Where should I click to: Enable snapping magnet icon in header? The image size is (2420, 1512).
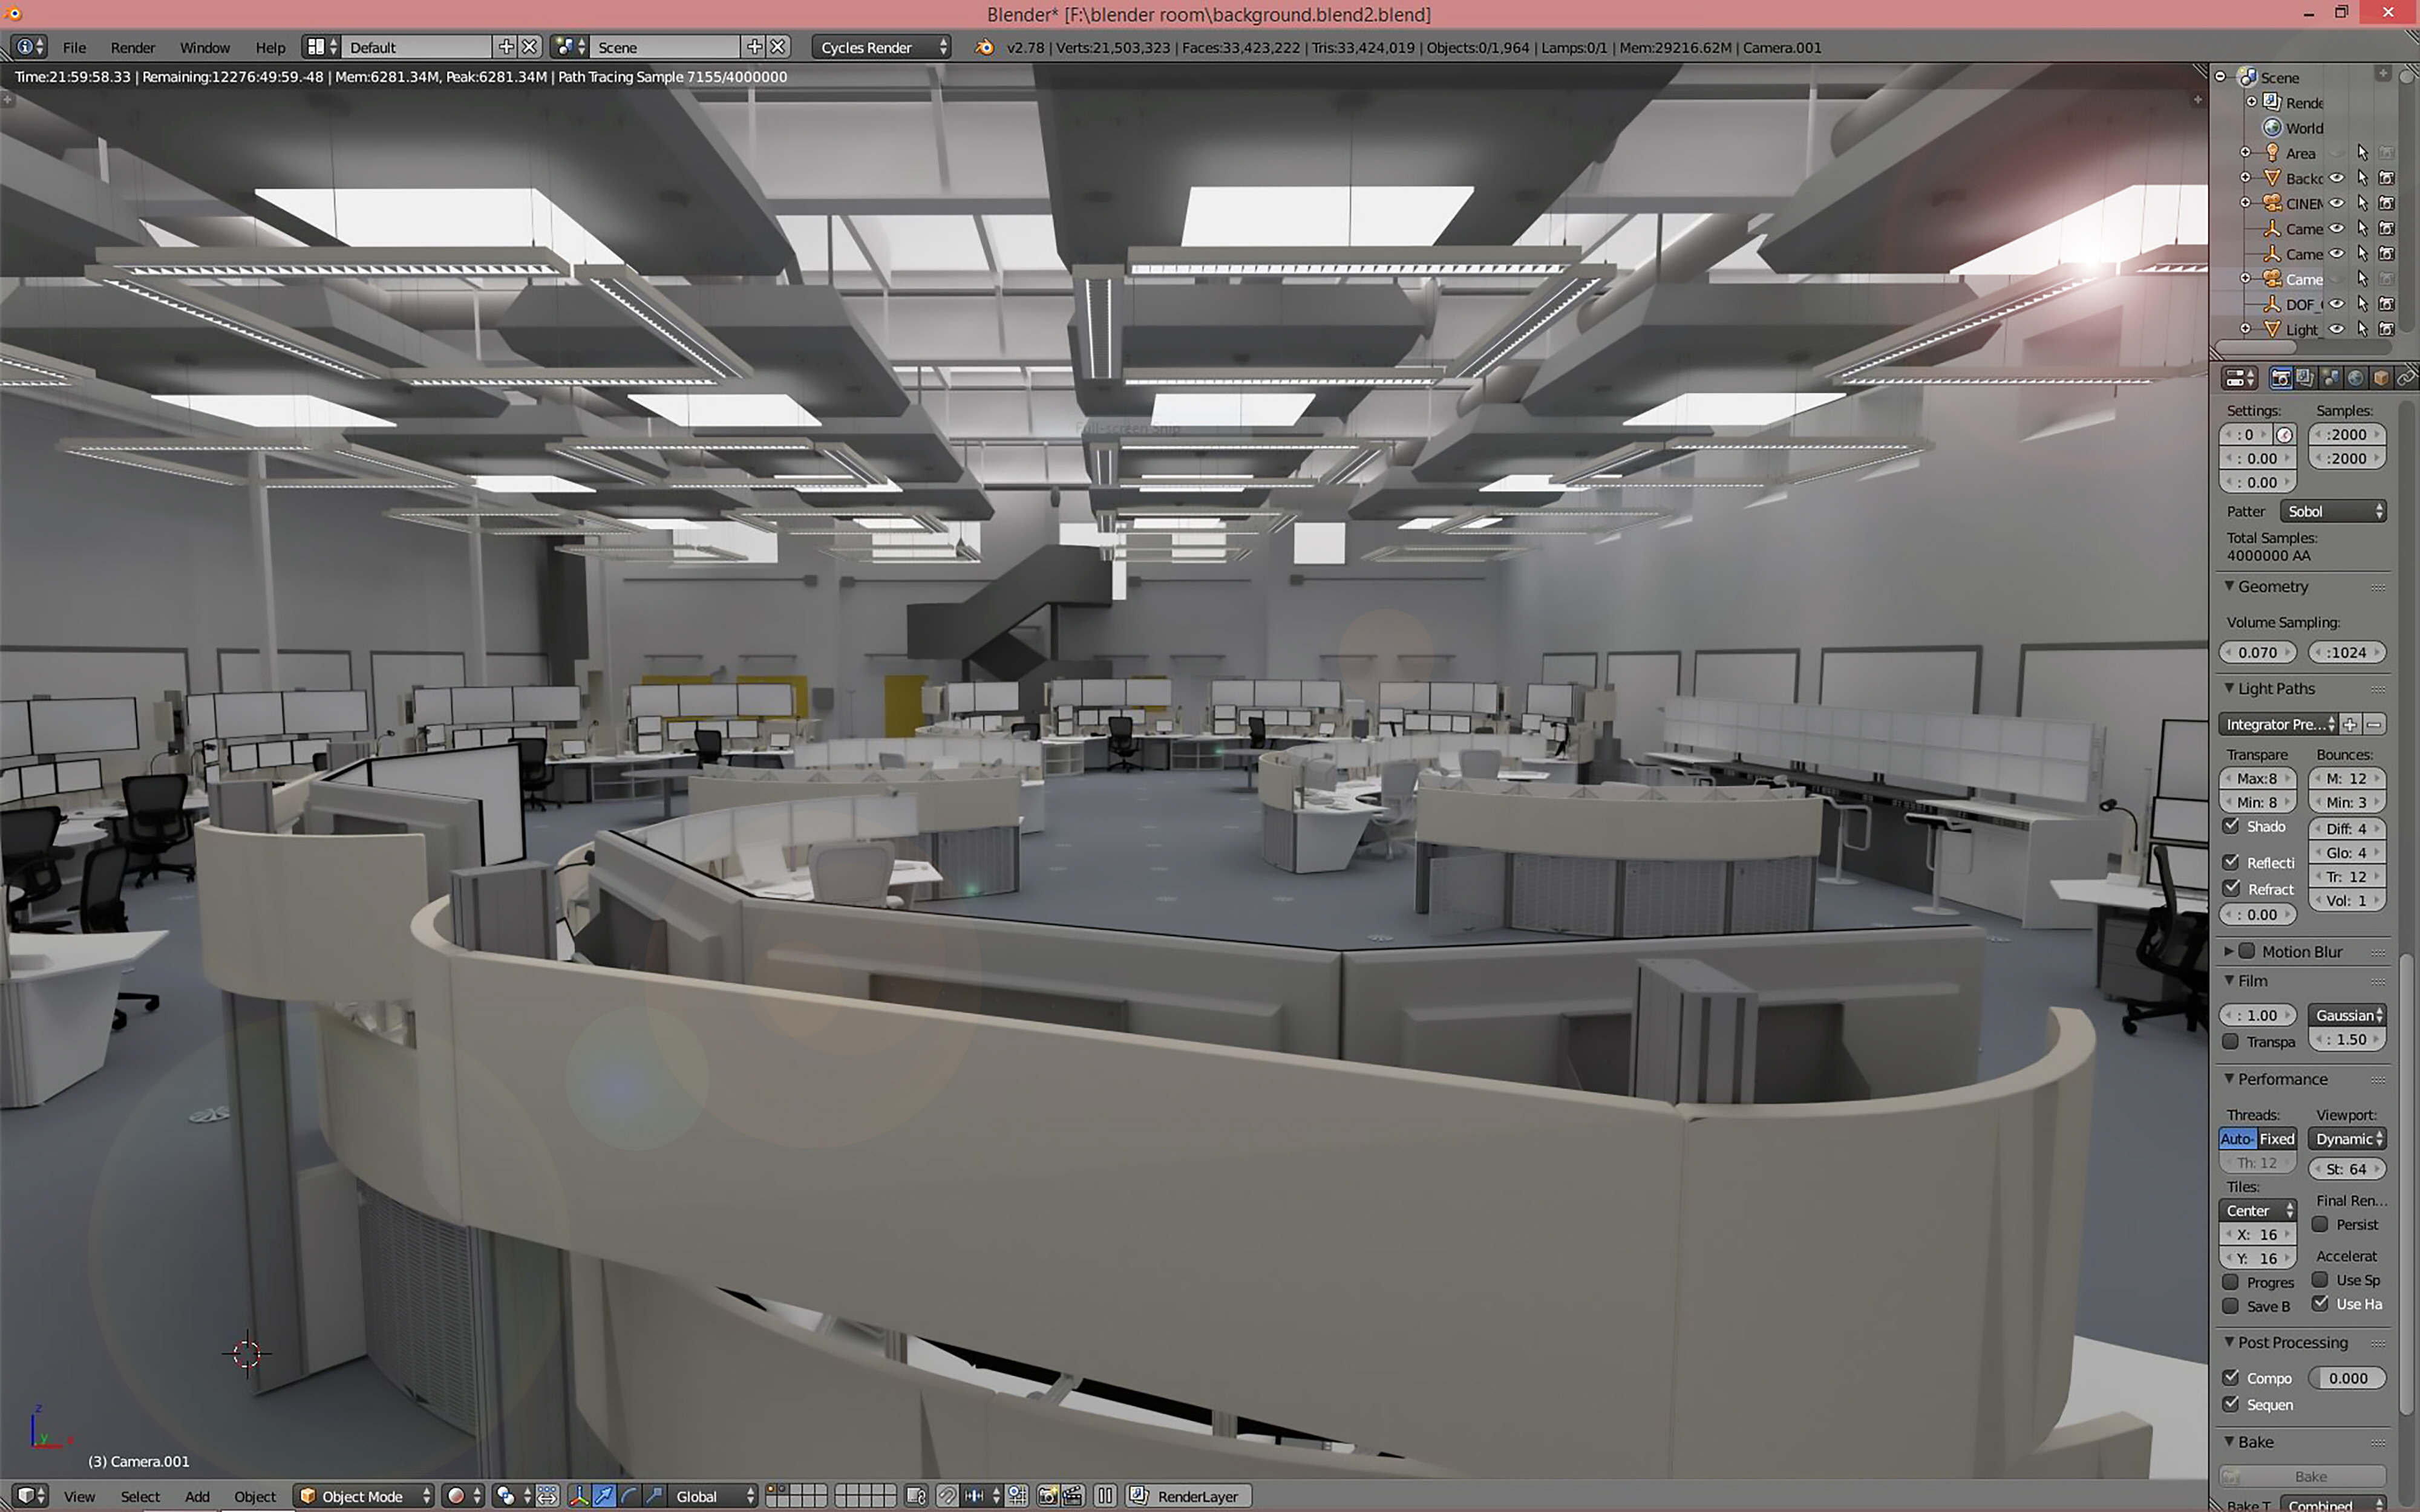[947, 1495]
